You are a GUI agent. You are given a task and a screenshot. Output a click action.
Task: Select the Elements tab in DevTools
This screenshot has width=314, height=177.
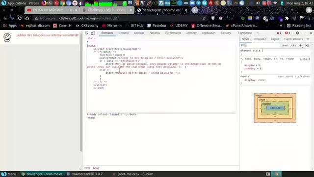[x=107, y=33]
